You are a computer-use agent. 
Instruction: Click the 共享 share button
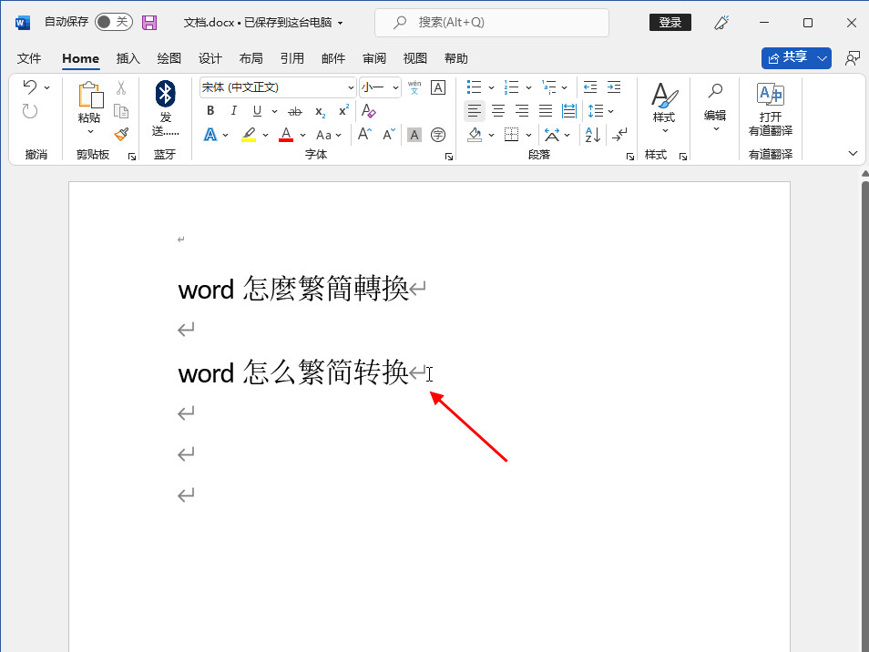788,57
